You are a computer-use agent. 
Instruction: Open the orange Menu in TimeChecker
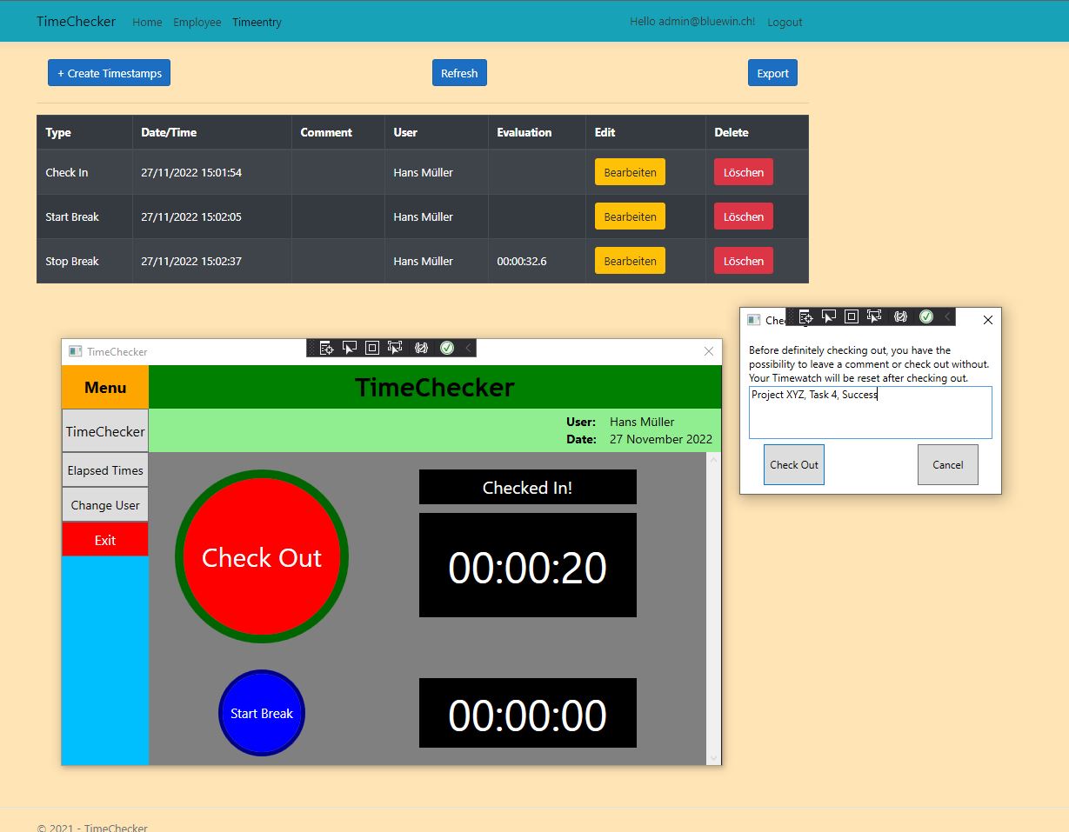click(x=104, y=387)
